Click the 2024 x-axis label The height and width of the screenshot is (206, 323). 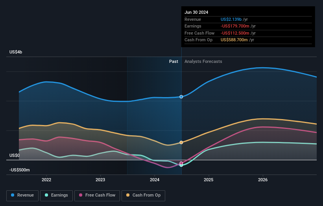(155, 180)
